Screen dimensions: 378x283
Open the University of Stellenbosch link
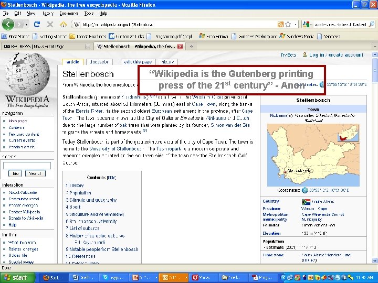pyautogui.click(x=117, y=149)
